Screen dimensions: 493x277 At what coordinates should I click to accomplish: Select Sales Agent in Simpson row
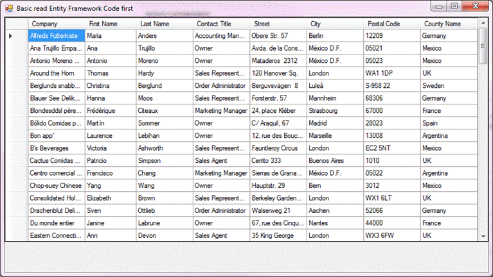pyautogui.click(x=222, y=160)
